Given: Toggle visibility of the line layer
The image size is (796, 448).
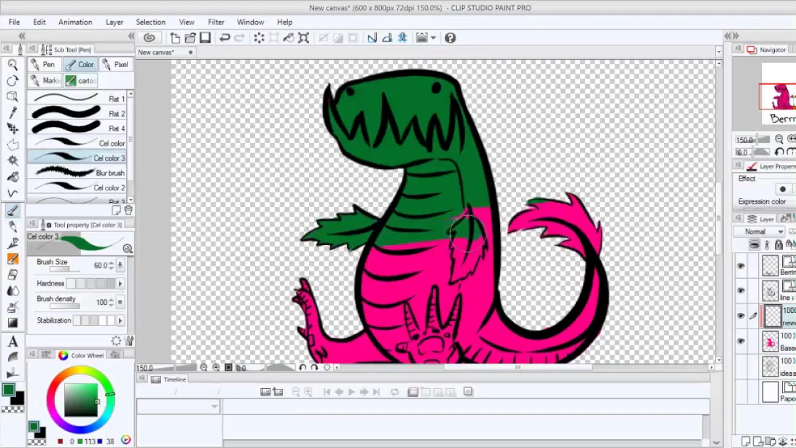Looking at the screenshot, I should [x=741, y=291].
